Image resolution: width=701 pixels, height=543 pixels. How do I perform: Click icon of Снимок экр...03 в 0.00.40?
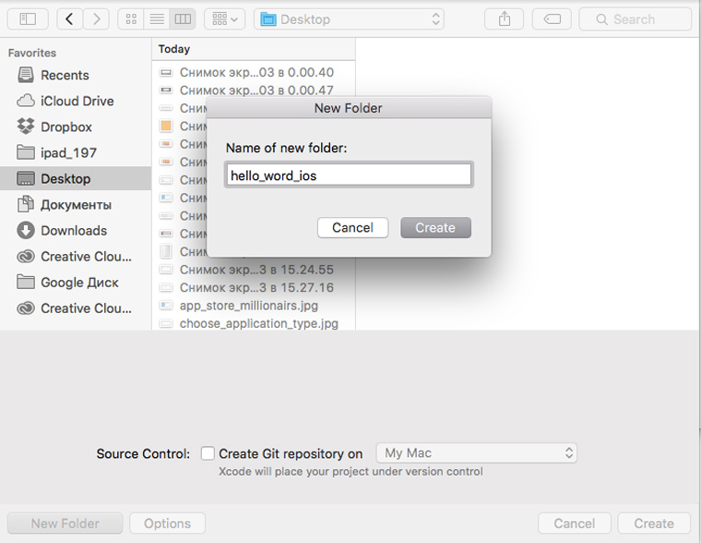166,73
